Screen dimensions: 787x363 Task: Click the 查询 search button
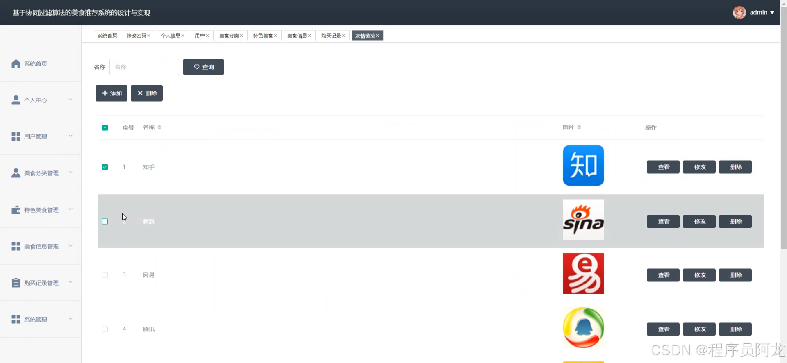203,67
